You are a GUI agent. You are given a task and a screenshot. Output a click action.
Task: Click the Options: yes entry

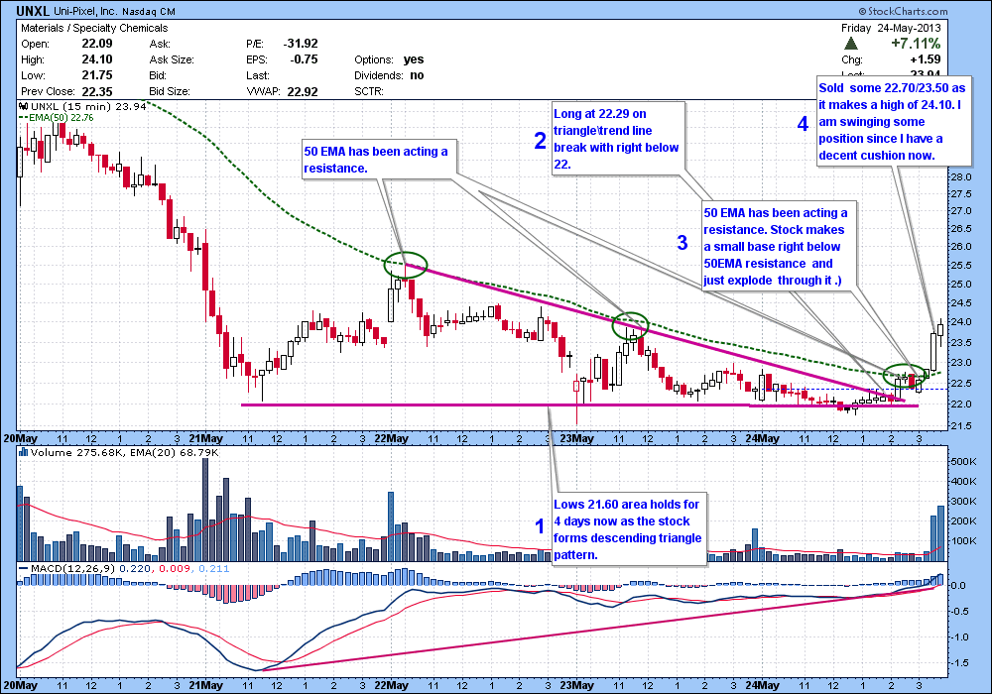coord(389,59)
